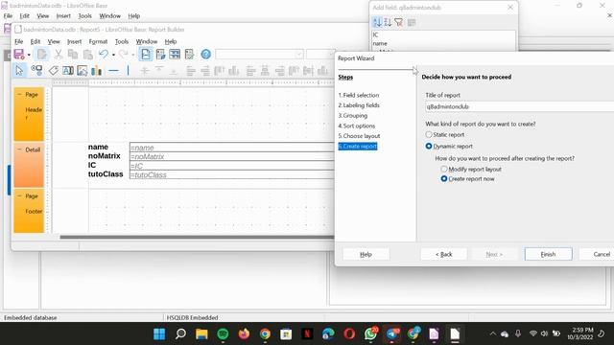Open the Save icon's dropdown arrow
Viewport: 614px width, 345px height.
point(29,55)
